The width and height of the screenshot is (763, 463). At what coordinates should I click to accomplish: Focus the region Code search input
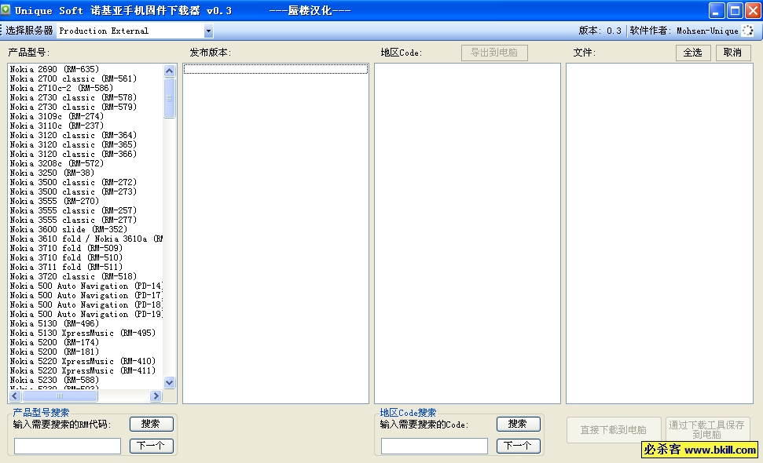(434, 446)
